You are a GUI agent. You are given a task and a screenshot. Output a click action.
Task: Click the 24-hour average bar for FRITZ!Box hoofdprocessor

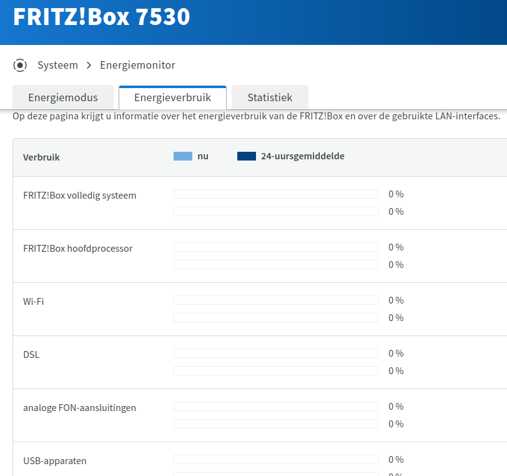(275, 265)
